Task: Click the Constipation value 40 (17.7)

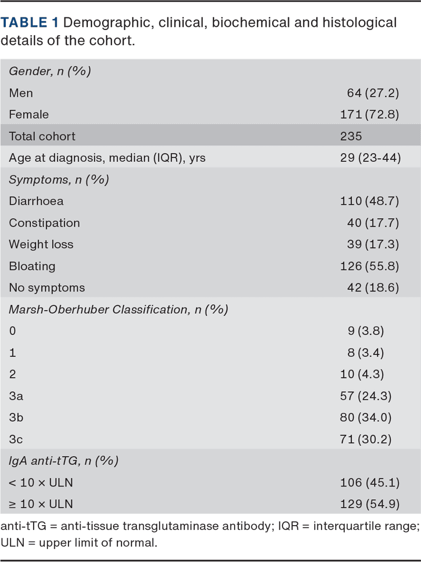Action: tap(373, 222)
